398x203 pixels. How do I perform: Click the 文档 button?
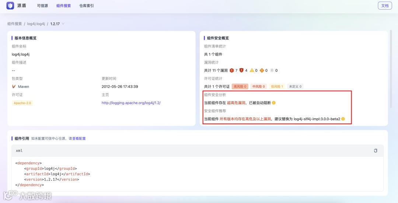385,6
